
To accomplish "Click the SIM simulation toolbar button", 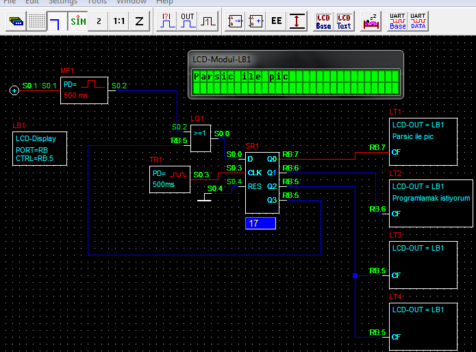I will (x=78, y=21).
